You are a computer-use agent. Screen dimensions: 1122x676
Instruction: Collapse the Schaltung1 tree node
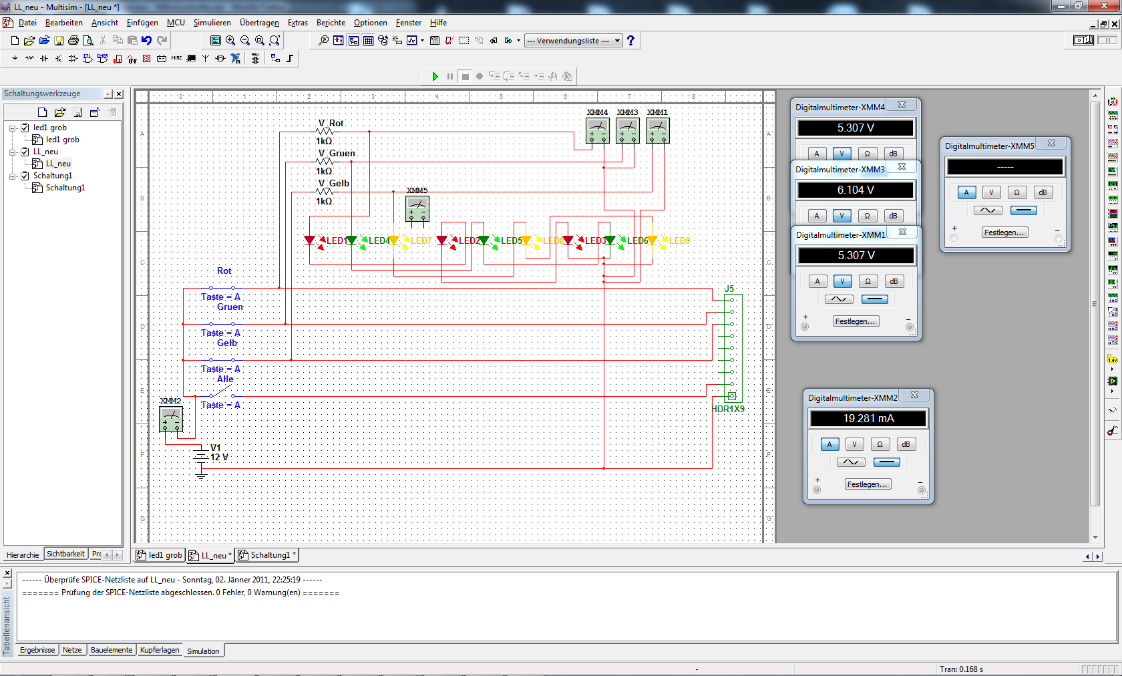(x=12, y=176)
